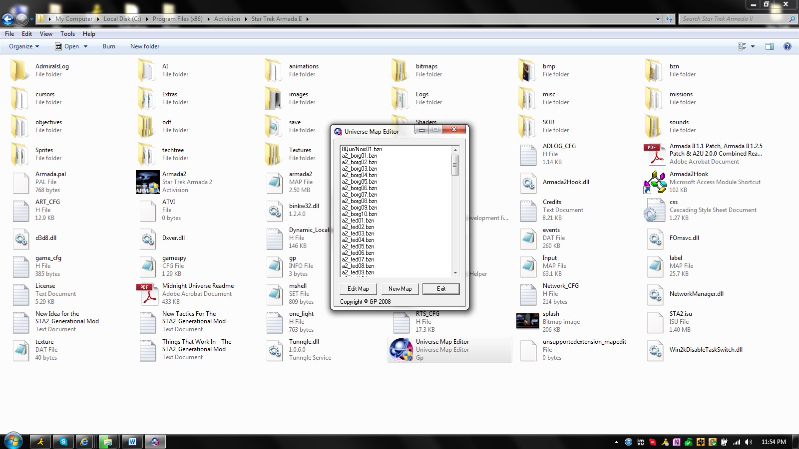Select the License text document icon
The height and width of the screenshot is (449, 799).
(20, 294)
